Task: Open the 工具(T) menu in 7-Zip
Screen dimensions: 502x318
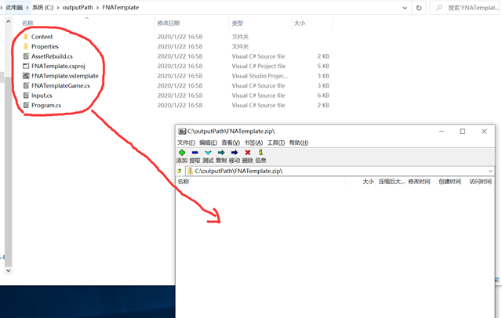Action: pos(276,143)
